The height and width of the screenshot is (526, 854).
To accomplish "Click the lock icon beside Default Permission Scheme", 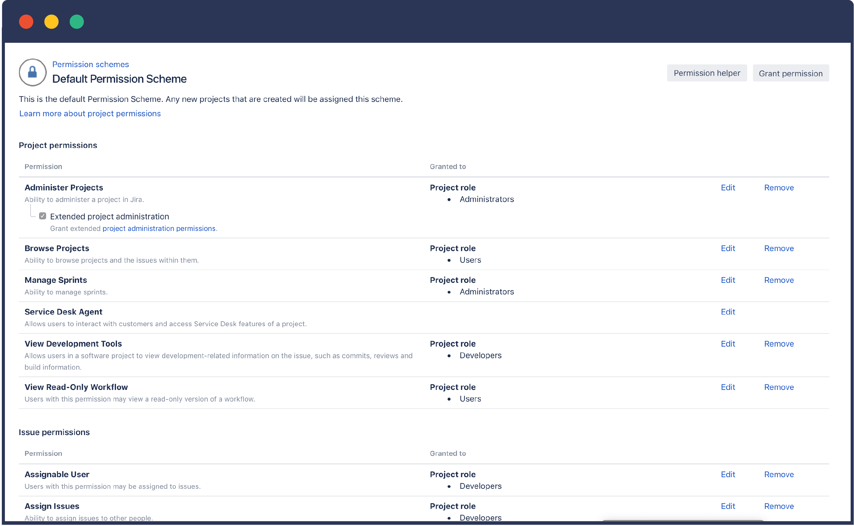I will pos(32,72).
